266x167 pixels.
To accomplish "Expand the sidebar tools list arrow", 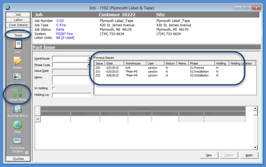I will tap(27, 153).
